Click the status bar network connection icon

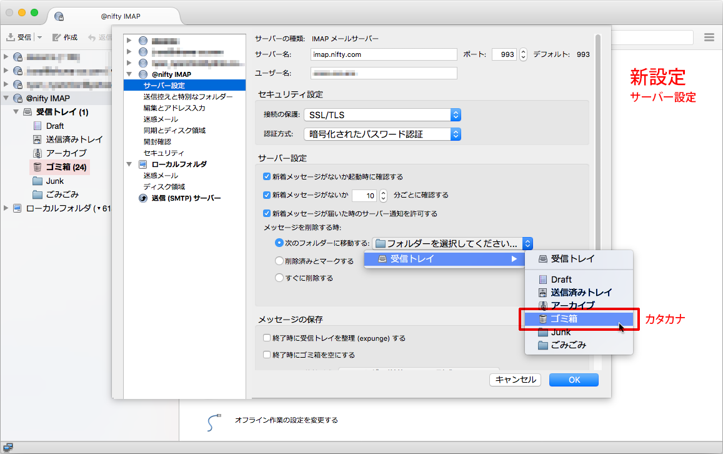(x=7, y=447)
